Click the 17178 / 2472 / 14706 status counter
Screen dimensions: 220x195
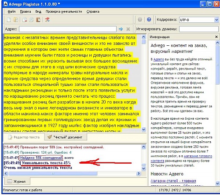click(x=175, y=190)
